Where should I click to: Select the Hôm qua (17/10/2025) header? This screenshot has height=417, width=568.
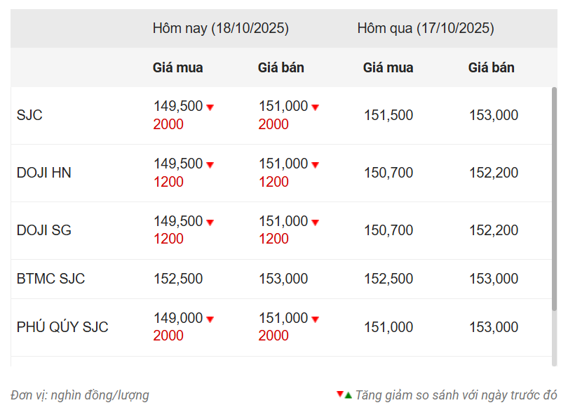(x=425, y=29)
